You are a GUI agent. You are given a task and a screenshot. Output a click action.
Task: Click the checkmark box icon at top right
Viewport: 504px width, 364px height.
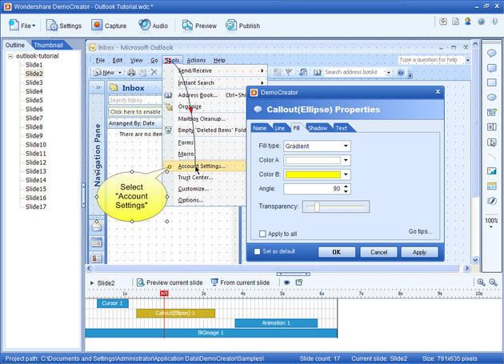443,22
